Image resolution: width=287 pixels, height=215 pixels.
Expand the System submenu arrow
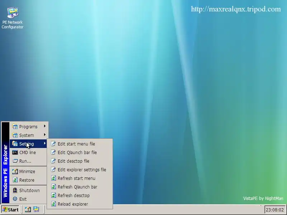pos(44,135)
